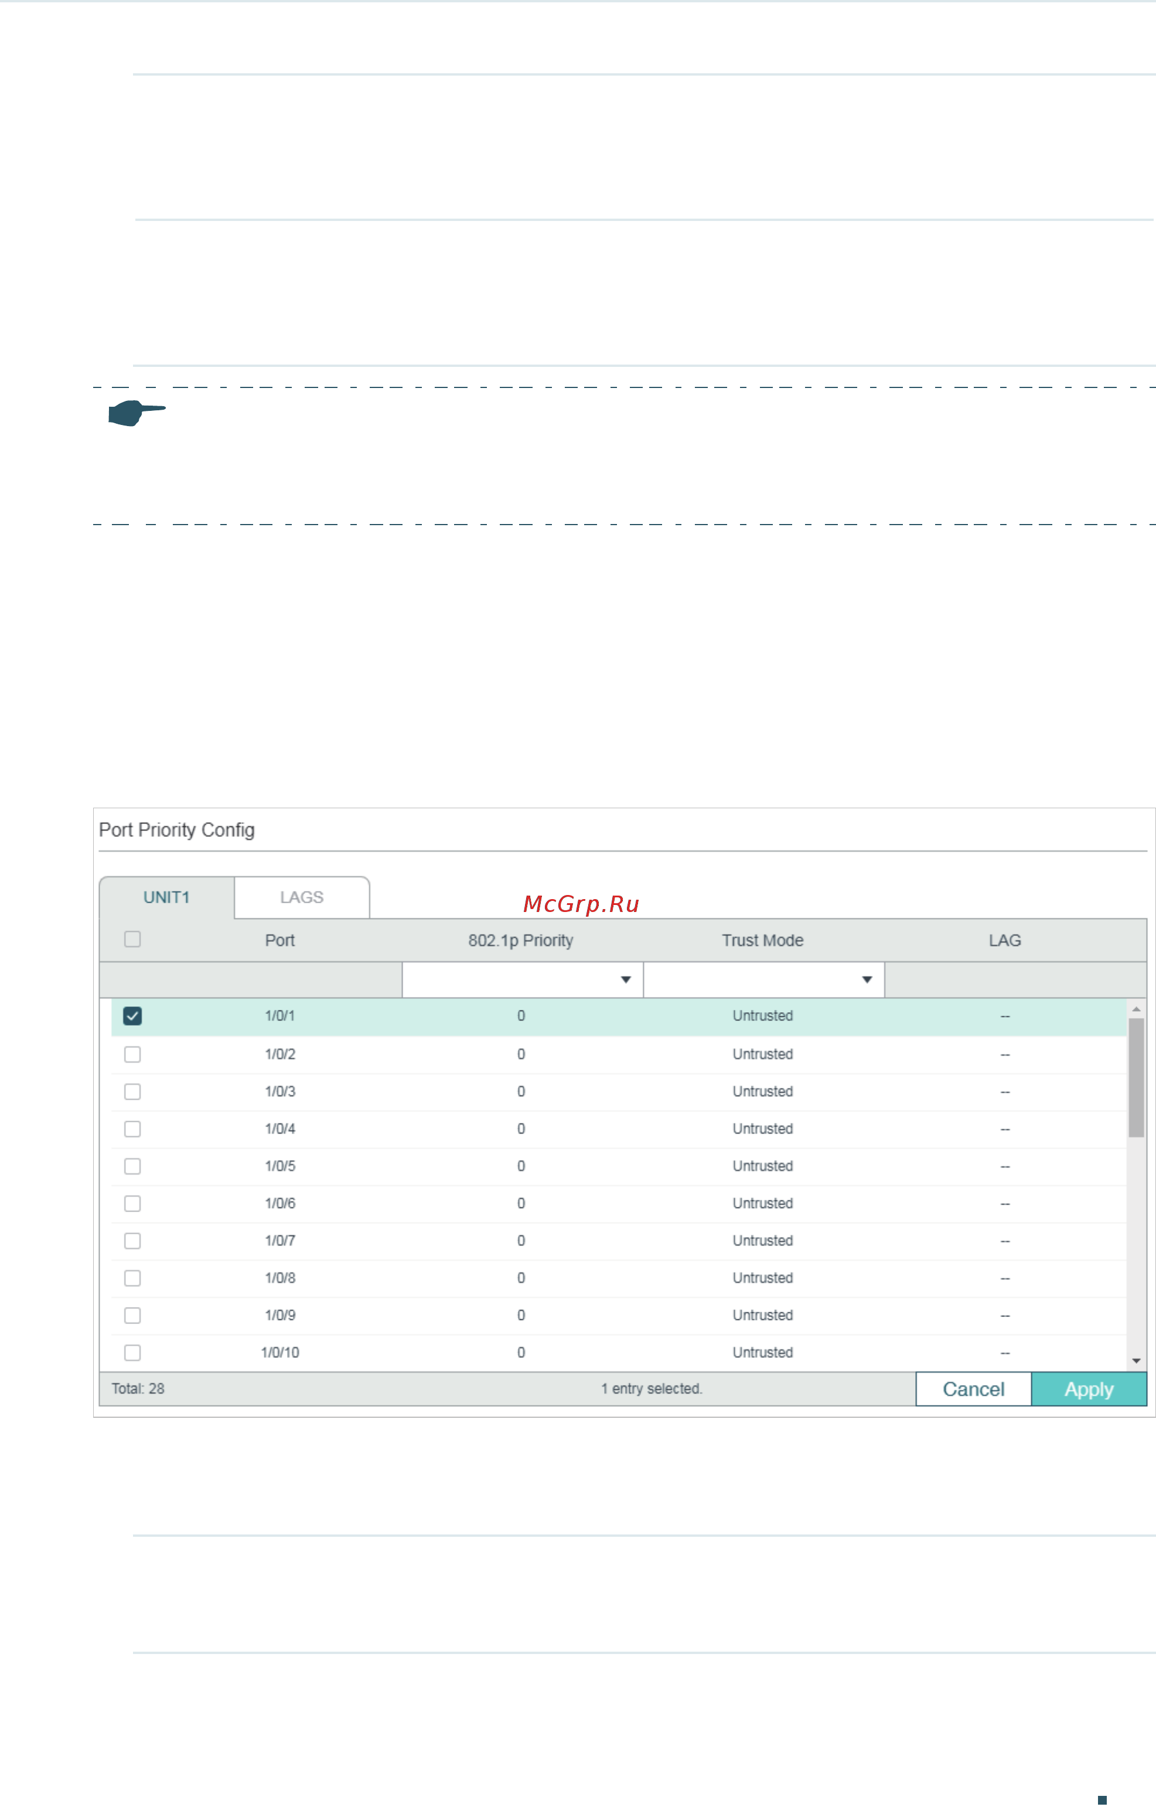Image resolution: width=1156 pixels, height=1807 pixels.
Task: Click the Port Priority Config title
Action: pyautogui.click(x=177, y=829)
